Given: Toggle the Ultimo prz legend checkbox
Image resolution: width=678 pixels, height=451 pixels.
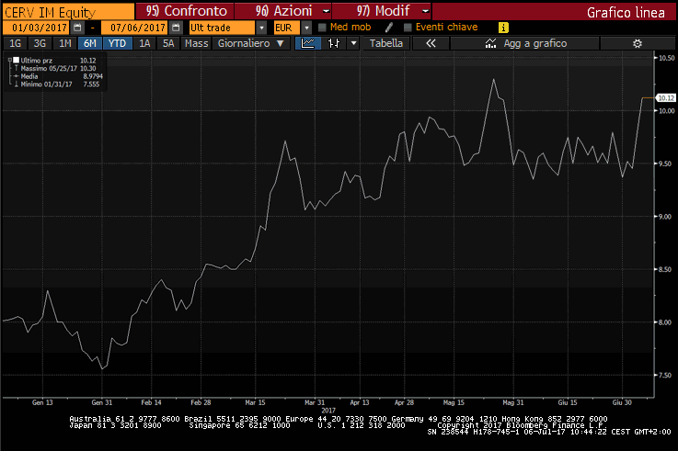Looking at the screenshot, I should [x=15, y=60].
